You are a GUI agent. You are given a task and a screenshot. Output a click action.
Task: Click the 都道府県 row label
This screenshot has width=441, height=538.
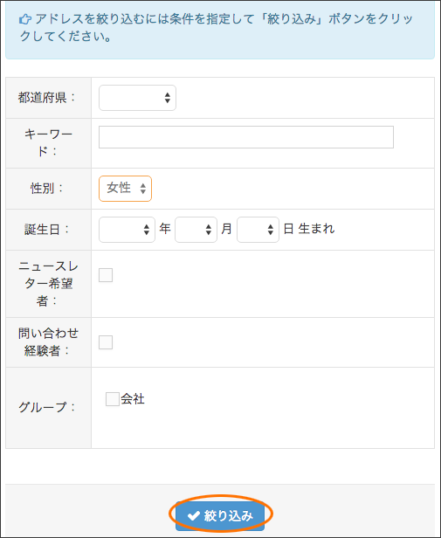(x=46, y=98)
